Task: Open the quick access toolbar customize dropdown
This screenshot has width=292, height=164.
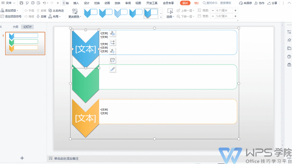Action: click(x=58, y=3)
